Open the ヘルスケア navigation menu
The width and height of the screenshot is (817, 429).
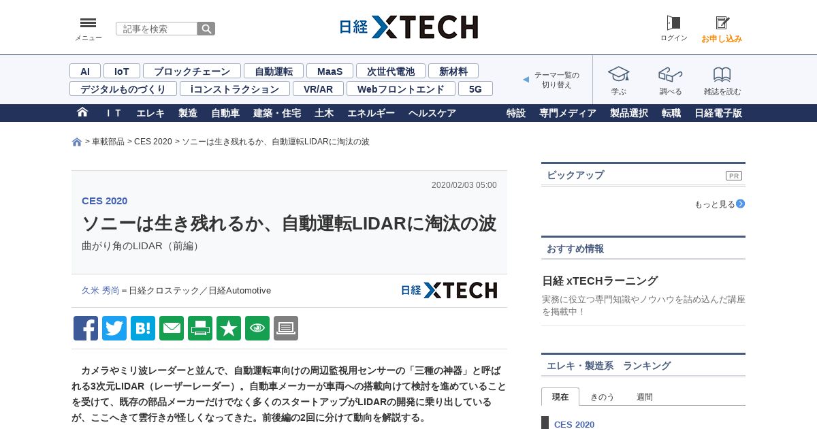coord(432,113)
